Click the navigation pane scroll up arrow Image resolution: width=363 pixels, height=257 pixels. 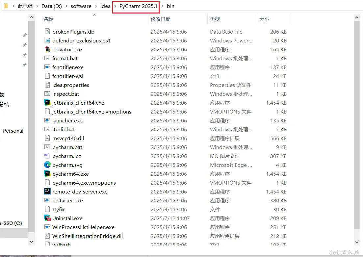click(x=32, y=17)
